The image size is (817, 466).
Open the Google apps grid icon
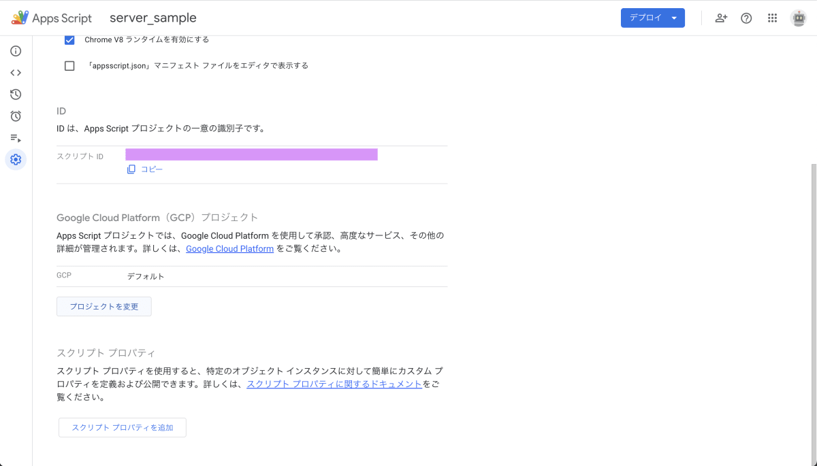[x=772, y=18]
